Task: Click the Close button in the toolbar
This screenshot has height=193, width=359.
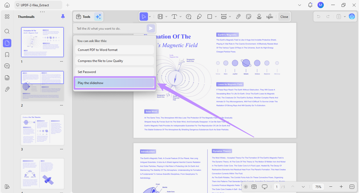Action: pyautogui.click(x=284, y=17)
